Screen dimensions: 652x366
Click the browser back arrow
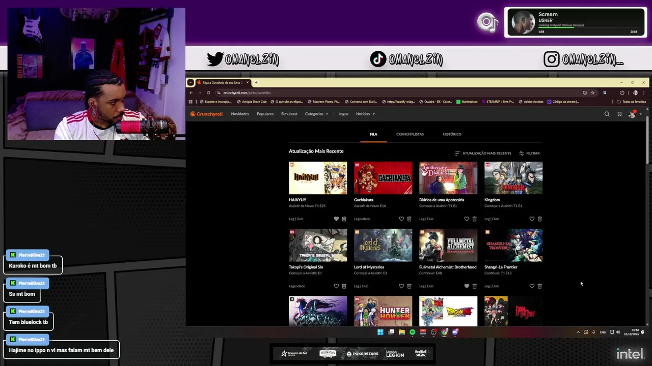tap(191, 93)
